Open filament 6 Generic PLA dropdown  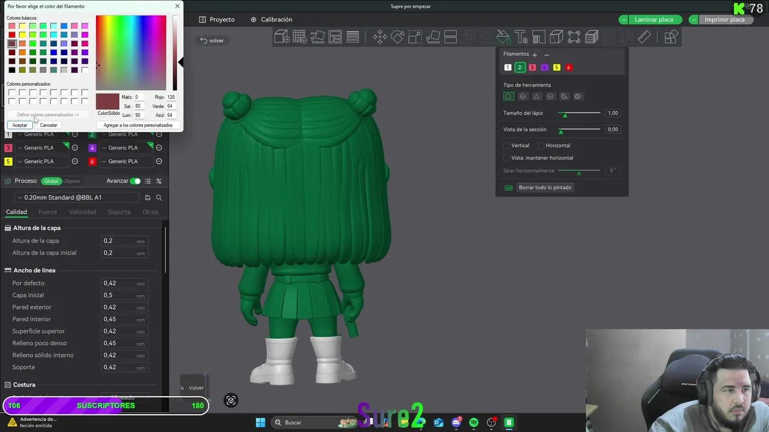click(126, 161)
